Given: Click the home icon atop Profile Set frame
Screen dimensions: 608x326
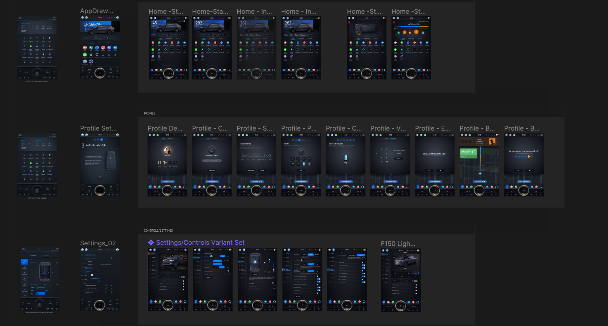Looking at the screenshot, I should pyautogui.click(x=82, y=135).
